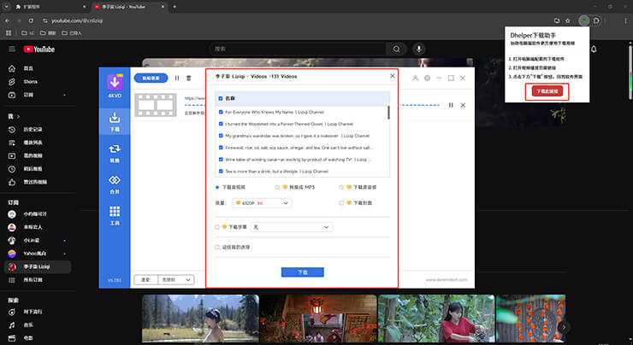Cancel the current download item
Screen dimensions: 633x345
(x=463, y=105)
